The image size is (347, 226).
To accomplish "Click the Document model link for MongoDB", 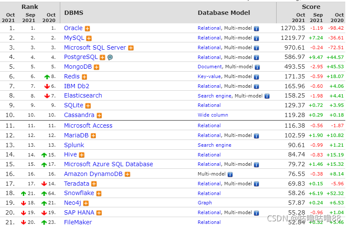I will (x=210, y=67).
